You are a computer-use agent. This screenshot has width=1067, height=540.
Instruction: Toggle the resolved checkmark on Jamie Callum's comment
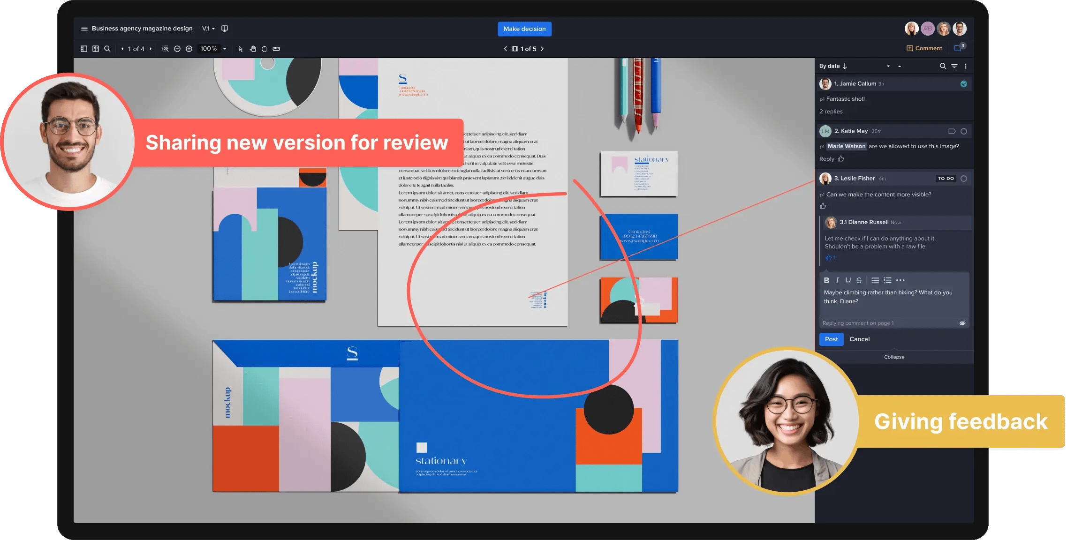pos(964,83)
